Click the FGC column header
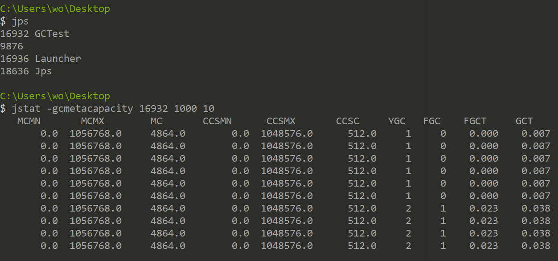Viewport: 558px width, 261px height. [431, 121]
